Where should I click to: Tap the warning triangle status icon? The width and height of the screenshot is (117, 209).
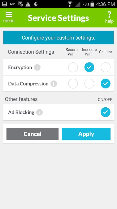tap(28, 4)
